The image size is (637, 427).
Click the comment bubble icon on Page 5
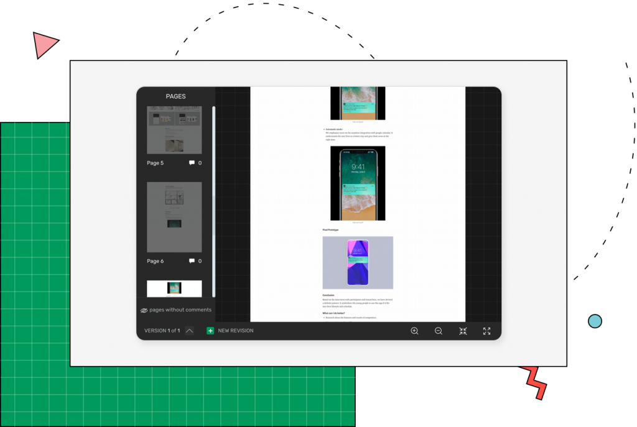[x=192, y=163]
